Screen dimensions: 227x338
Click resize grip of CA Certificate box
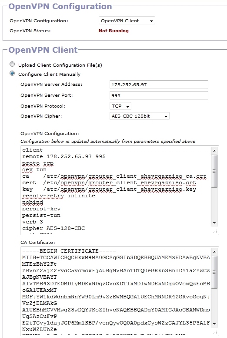coord(215,332)
